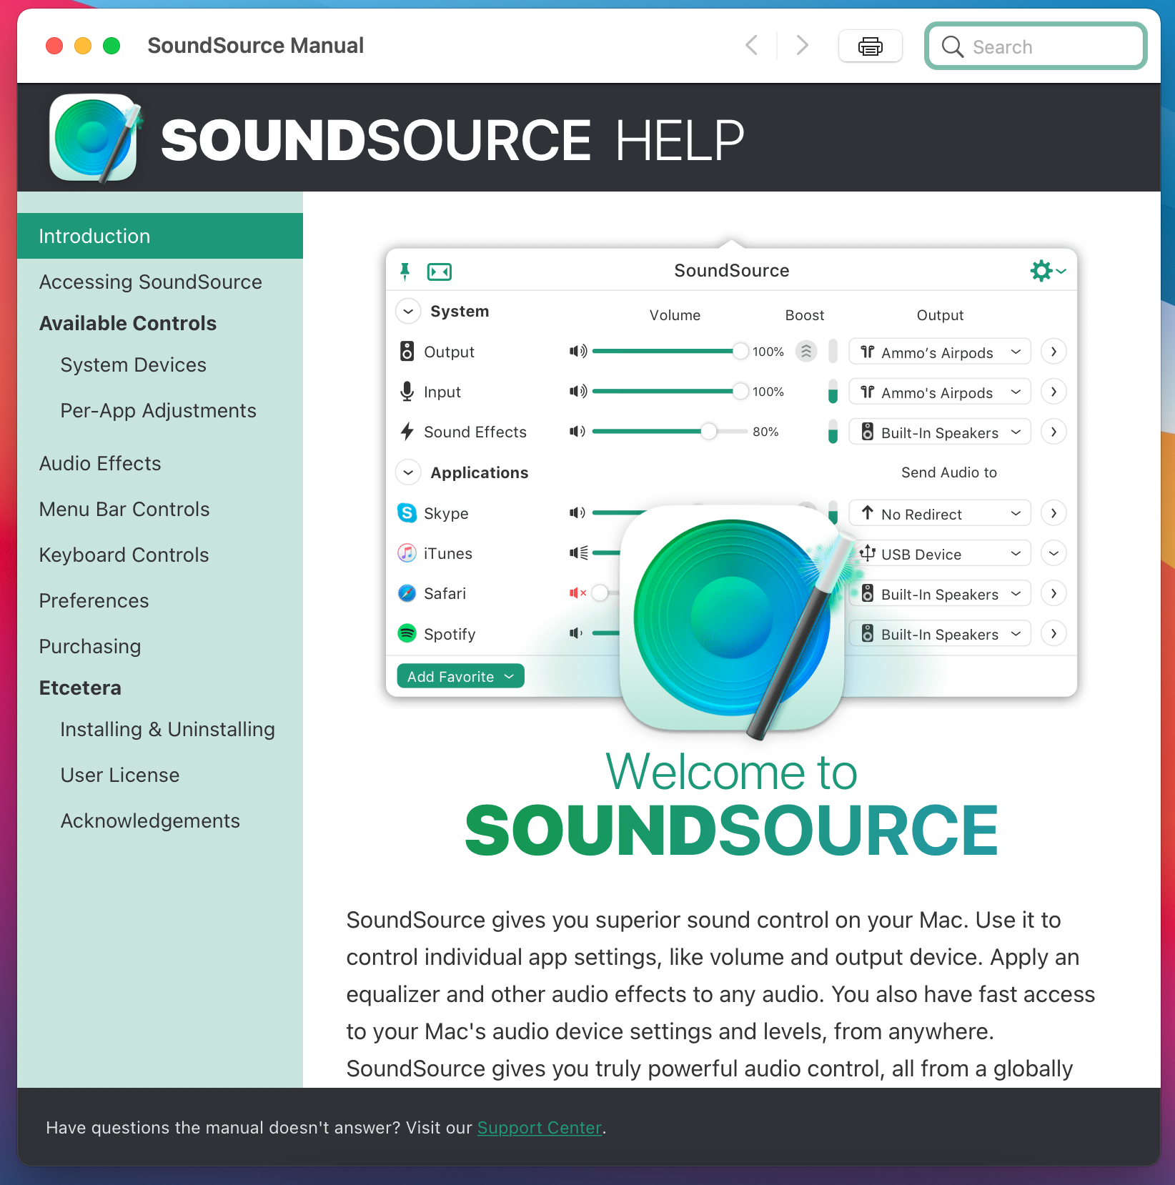The image size is (1175, 1185).
Task: Open Audio Effects page
Action: pos(100,463)
